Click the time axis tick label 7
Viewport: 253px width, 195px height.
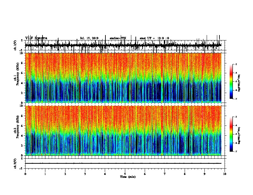pyautogui.click(x=165, y=174)
